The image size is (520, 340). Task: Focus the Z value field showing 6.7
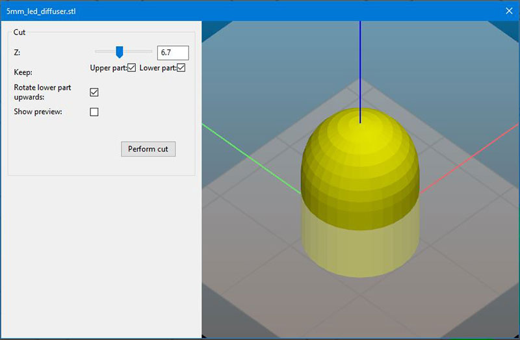pyautogui.click(x=172, y=53)
